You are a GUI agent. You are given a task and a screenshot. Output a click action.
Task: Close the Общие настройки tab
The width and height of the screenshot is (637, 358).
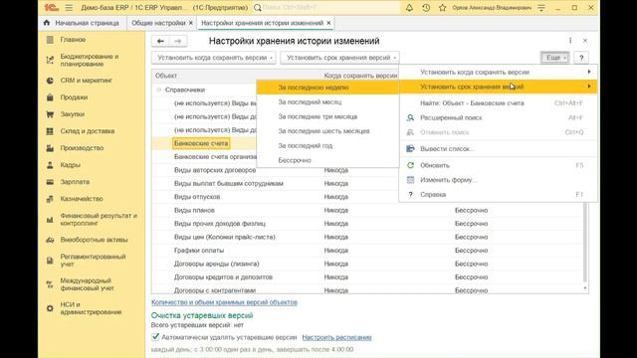[x=190, y=23]
